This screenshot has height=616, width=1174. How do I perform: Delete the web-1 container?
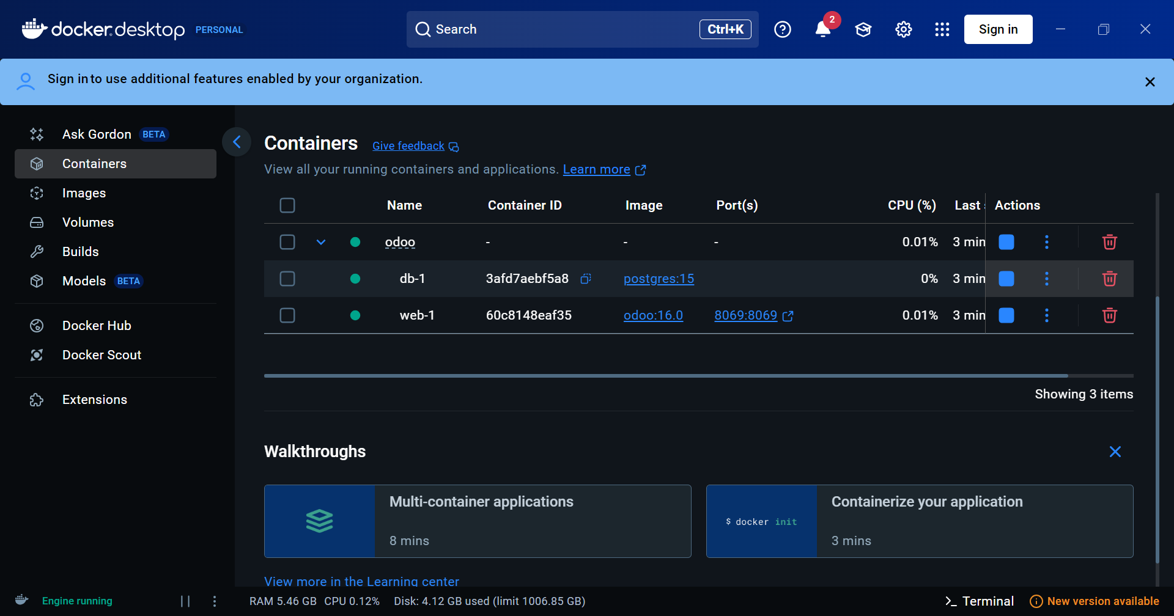click(x=1110, y=315)
